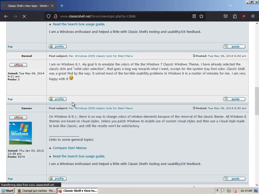Click Gaurav's Windows XP avatar image
Screen dimensions: 259x194
coord(20,133)
